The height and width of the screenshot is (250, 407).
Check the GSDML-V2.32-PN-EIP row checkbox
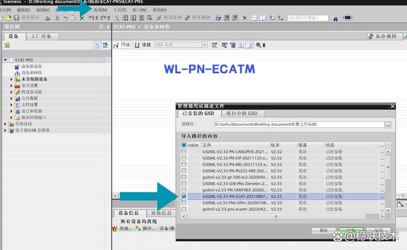pyautogui.click(x=184, y=158)
